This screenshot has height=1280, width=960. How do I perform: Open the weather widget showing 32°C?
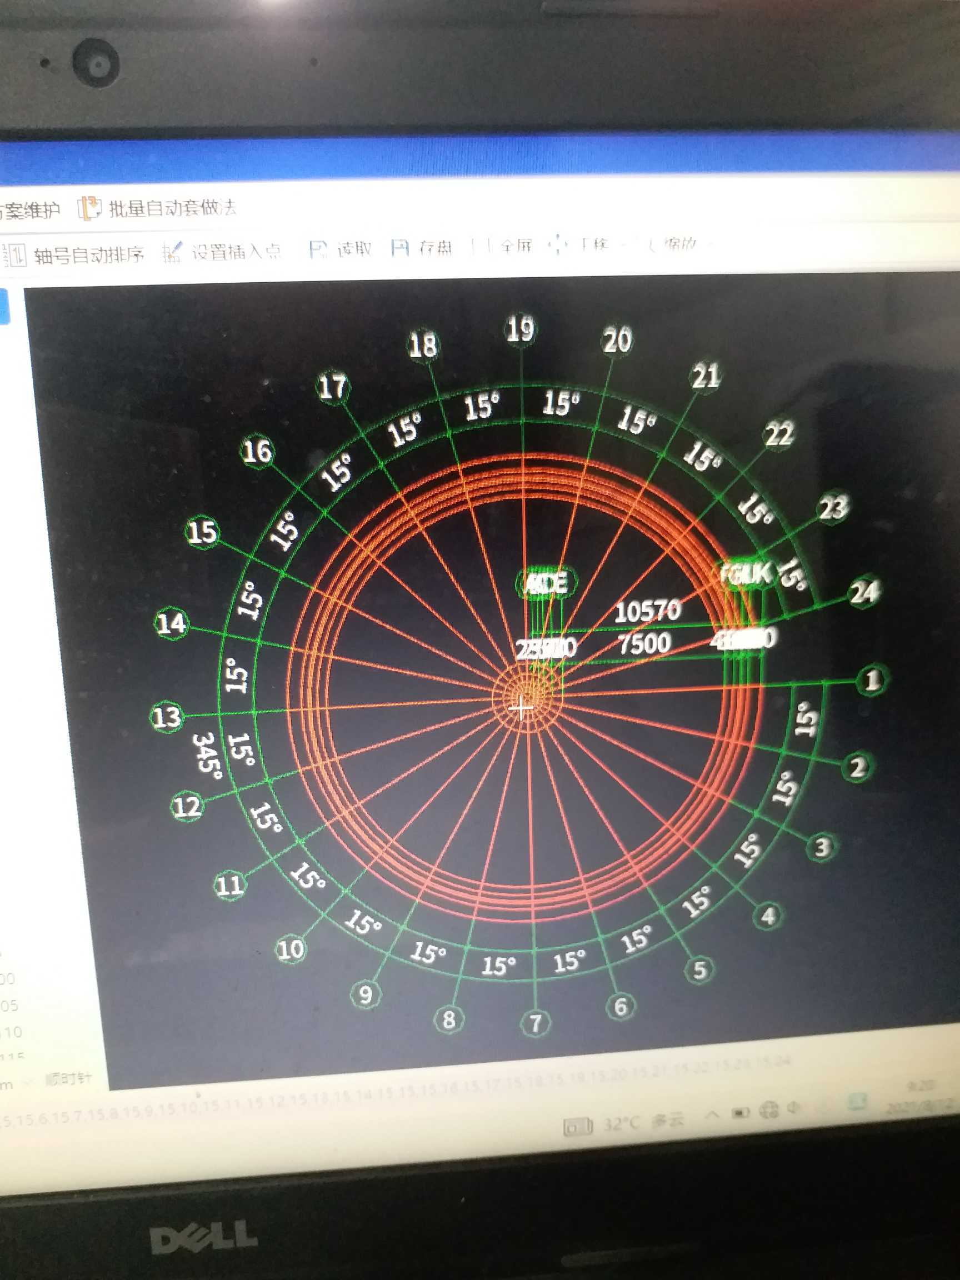(624, 1123)
